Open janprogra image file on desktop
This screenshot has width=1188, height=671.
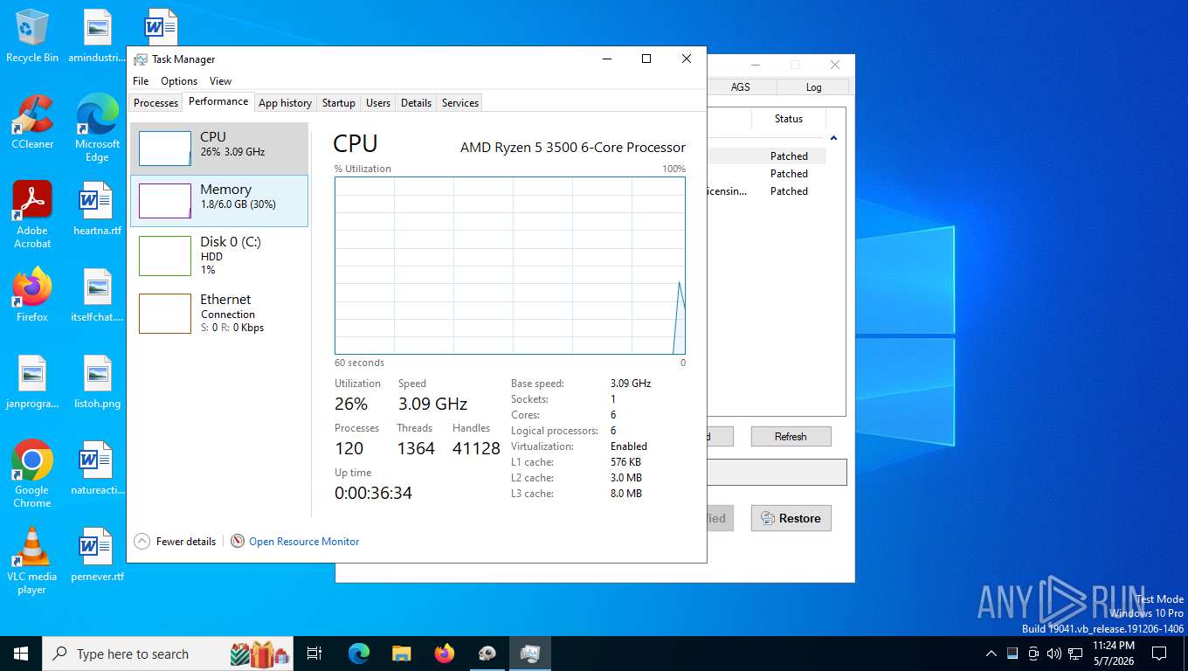coord(32,382)
